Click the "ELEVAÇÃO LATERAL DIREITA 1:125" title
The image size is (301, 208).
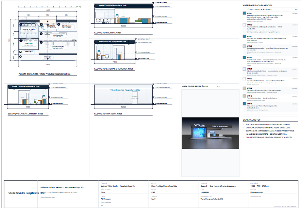point(25,114)
